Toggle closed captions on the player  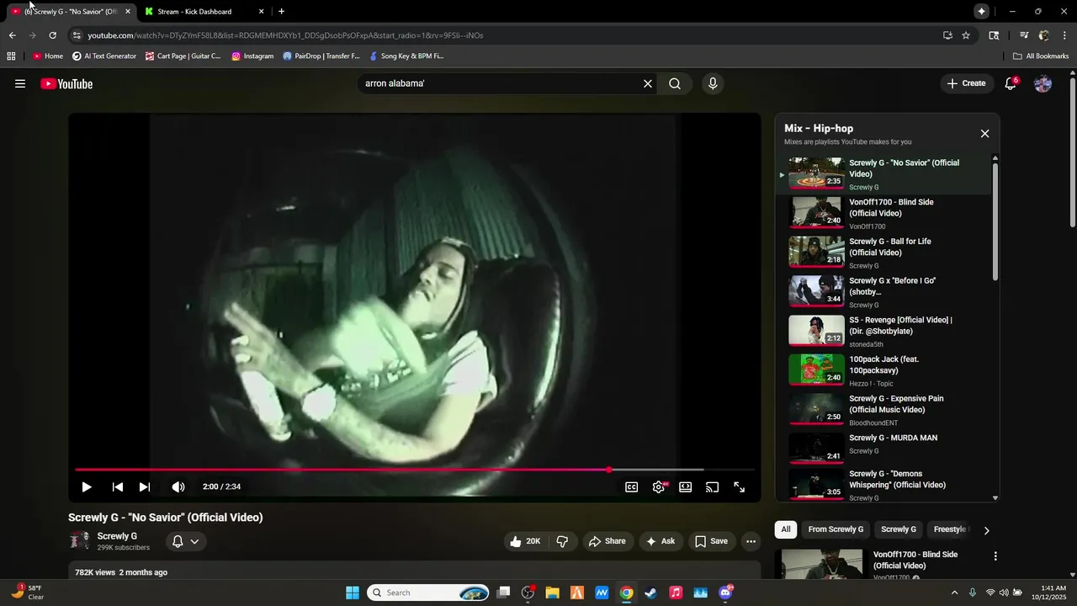click(x=631, y=486)
